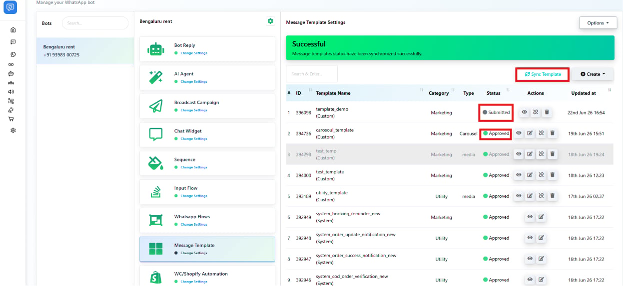Click the green gear beside Bengaluru rent
This screenshot has width=623, height=286.
pos(270,21)
